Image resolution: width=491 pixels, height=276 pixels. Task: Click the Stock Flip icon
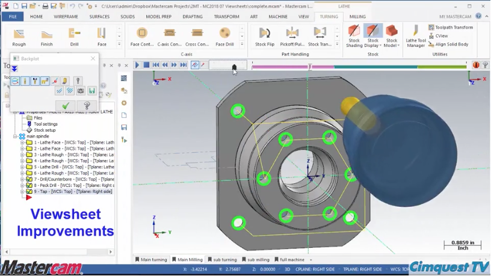pyautogui.click(x=265, y=37)
